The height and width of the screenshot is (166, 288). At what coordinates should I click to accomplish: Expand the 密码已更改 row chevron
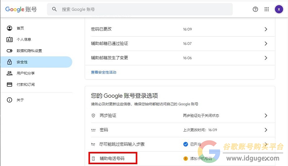pos(266,29)
